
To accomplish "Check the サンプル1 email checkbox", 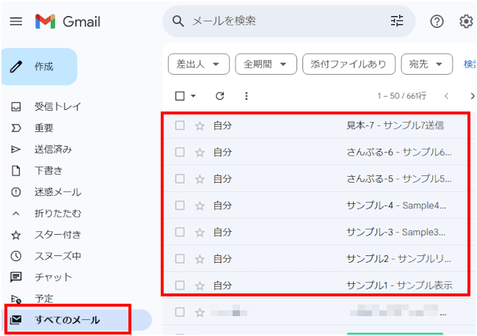I will pos(180,285).
